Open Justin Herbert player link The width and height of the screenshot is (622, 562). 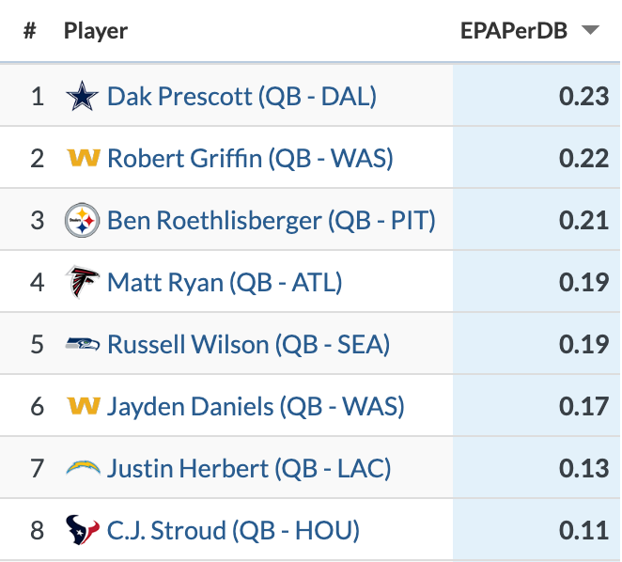point(249,468)
